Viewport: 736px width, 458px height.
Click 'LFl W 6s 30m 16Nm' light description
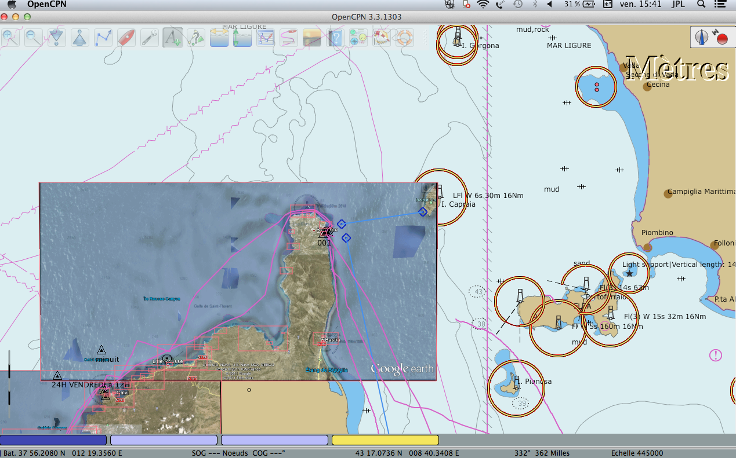pos(488,196)
